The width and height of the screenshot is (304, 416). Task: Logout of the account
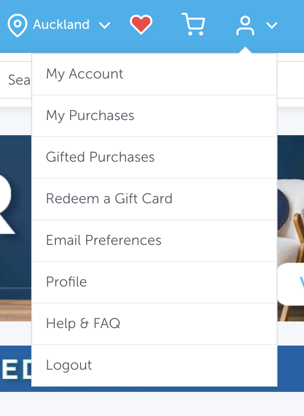click(69, 365)
